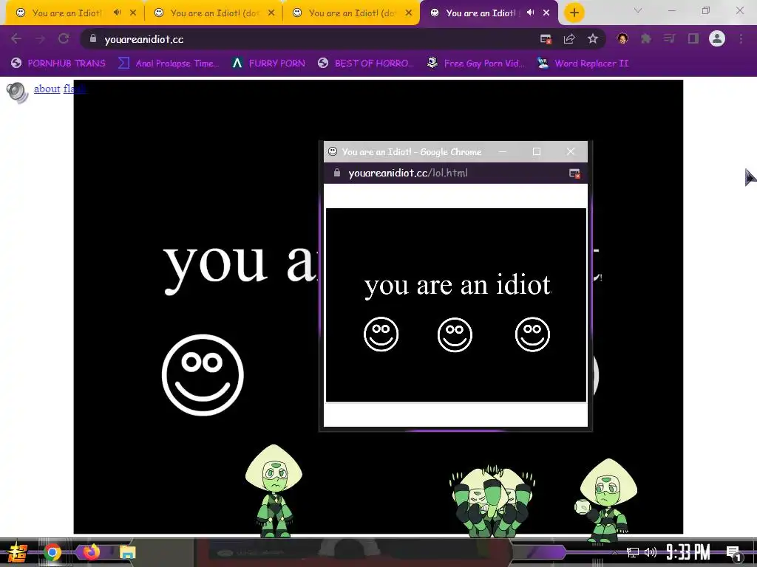Image resolution: width=757 pixels, height=567 pixels.
Task: Open the Extensions puzzle piece menu
Action: pos(646,38)
